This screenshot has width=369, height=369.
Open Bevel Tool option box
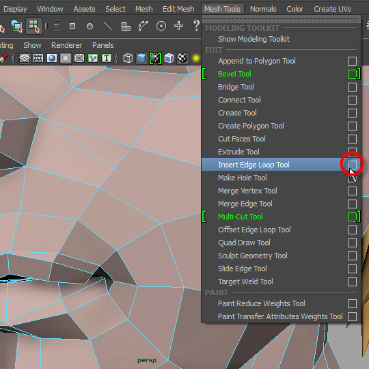[352, 74]
